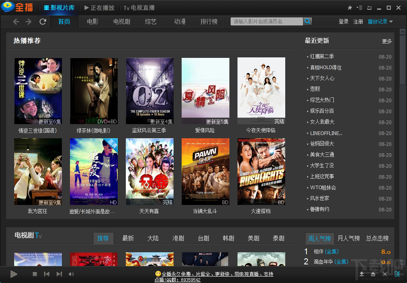This screenshot has width=407, height=283.
Task: Click 综艺大热门 in recent updates
Action: click(x=322, y=100)
